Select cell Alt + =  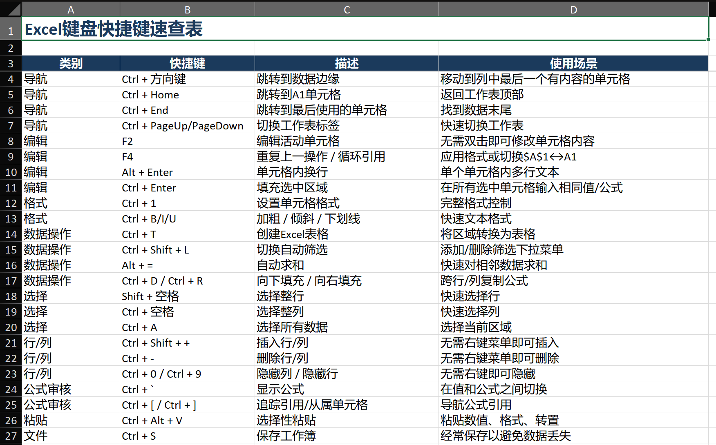[x=187, y=265]
